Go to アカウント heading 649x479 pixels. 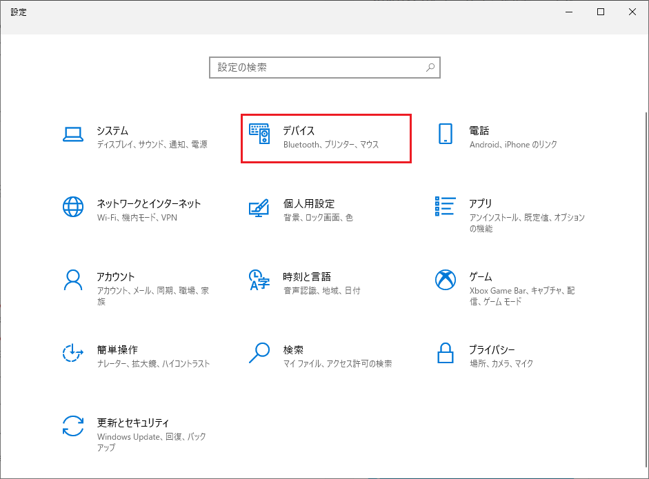[x=115, y=277]
